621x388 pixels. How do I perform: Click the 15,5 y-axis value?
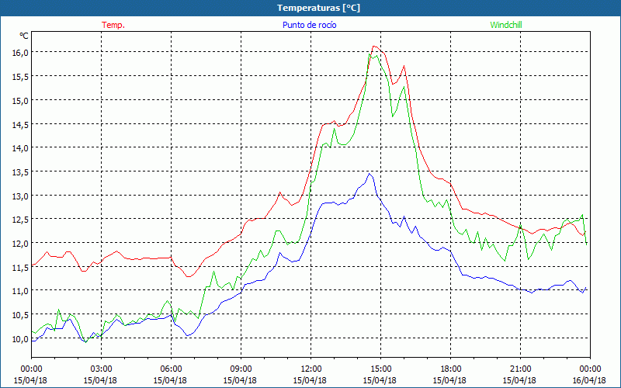20,76
